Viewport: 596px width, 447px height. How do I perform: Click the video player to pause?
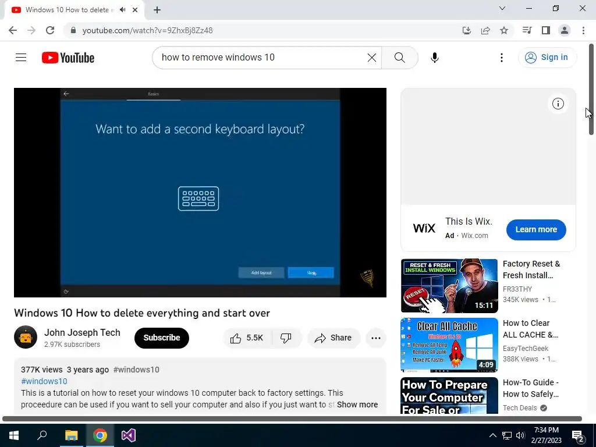point(200,192)
